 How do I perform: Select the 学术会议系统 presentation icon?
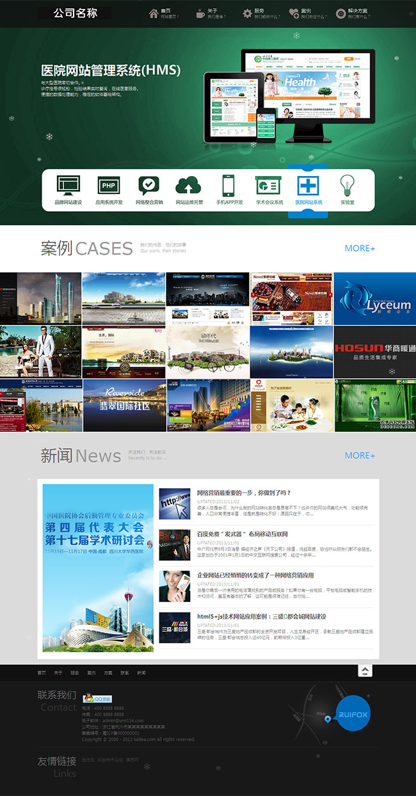click(269, 186)
